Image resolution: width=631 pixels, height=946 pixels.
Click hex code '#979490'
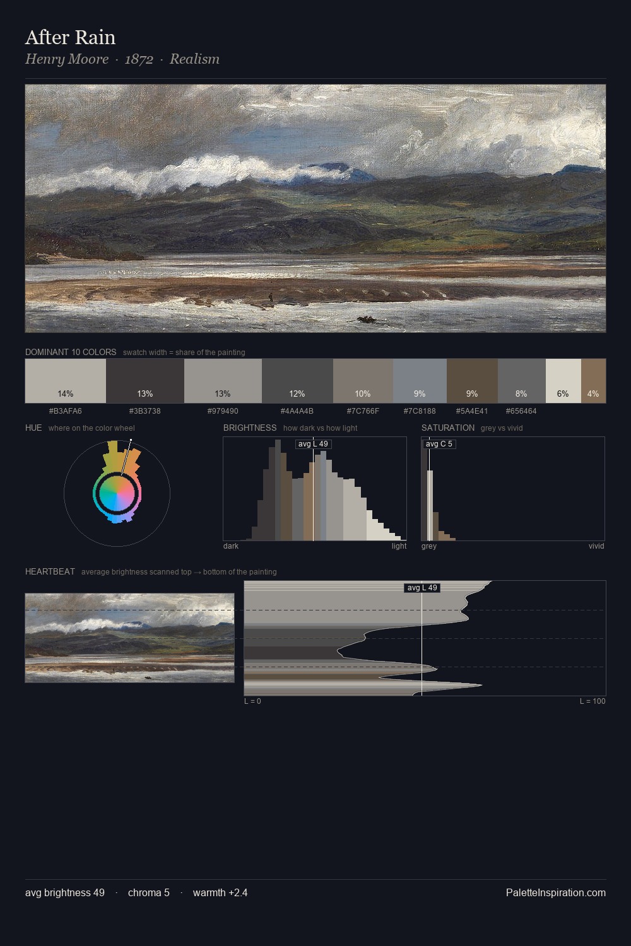click(x=223, y=411)
